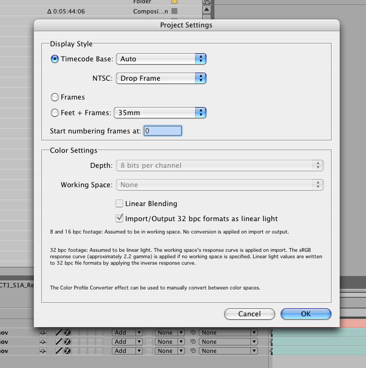This screenshot has height=368, width=366.
Task: Select the Feet + Frames radio button
Action: pos(55,113)
